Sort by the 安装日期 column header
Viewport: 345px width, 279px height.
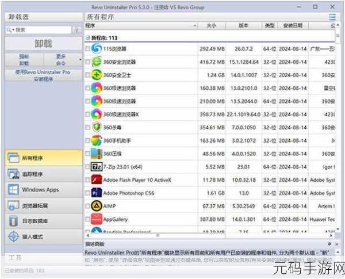293,26
